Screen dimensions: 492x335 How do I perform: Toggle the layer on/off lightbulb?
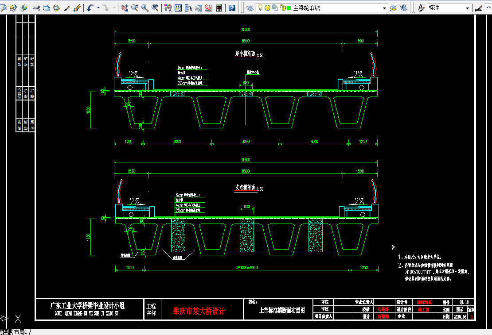[x=260, y=8]
